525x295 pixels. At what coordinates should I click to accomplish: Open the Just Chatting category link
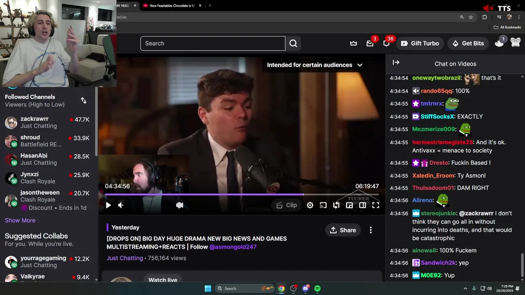[125, 258]
